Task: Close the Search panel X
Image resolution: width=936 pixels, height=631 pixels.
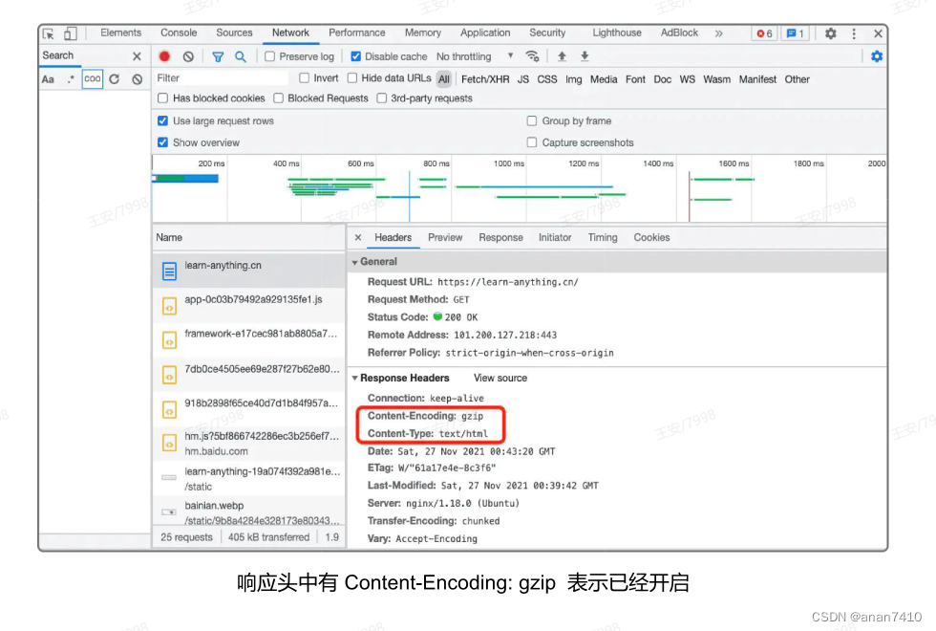Action: [x=137, y=56]
